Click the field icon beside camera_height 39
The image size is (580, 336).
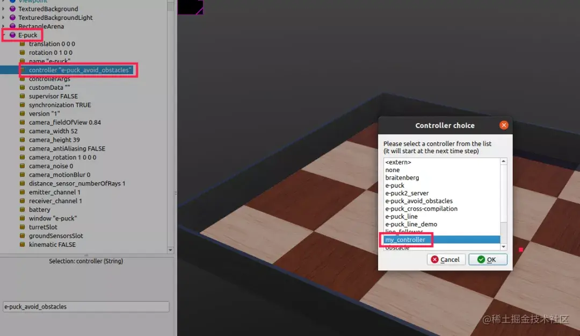22,140
